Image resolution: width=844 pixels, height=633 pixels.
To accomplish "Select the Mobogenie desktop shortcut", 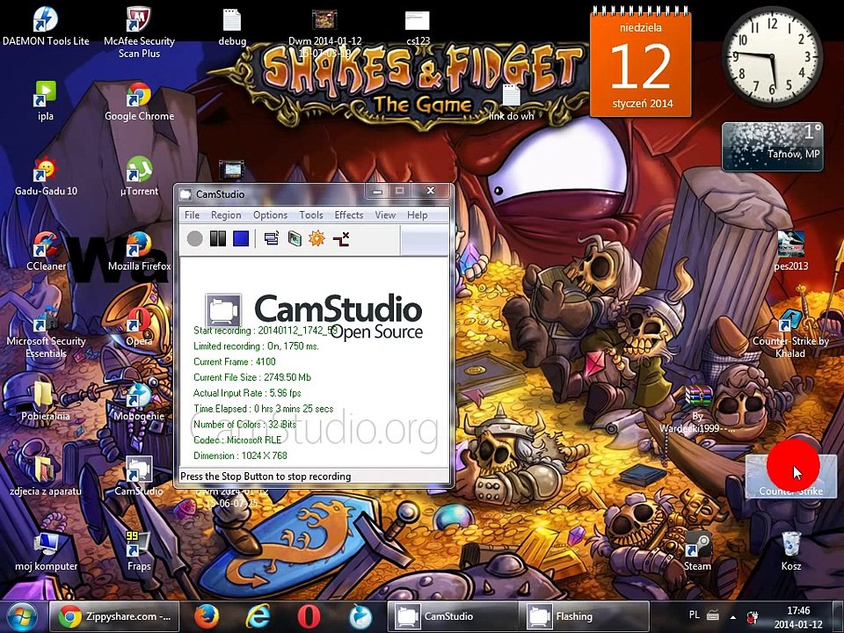I will tap(139, 402).
